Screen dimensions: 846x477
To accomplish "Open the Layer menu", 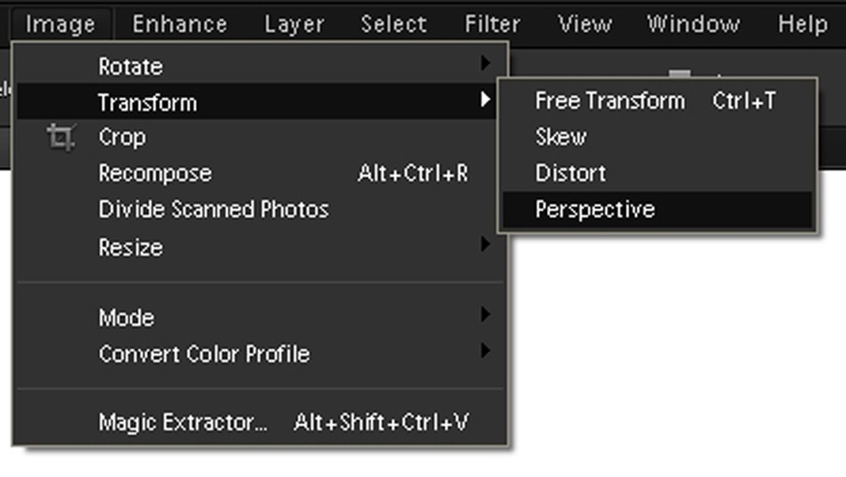I will tap(294, 23).
